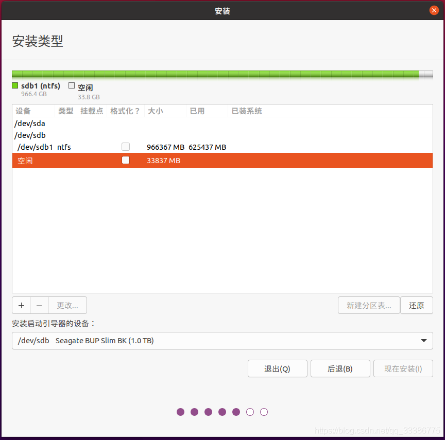Click the 新建分区表... button

point(369,305)
